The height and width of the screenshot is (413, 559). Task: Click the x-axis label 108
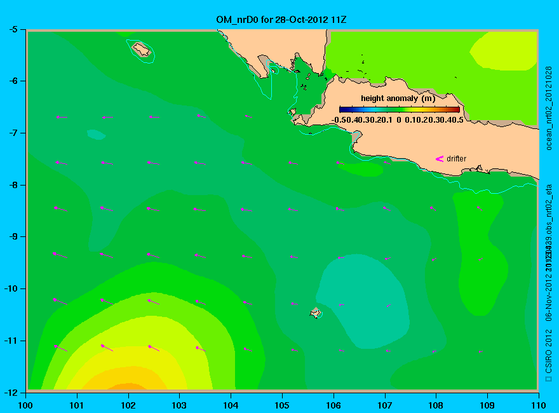[436, 405]
